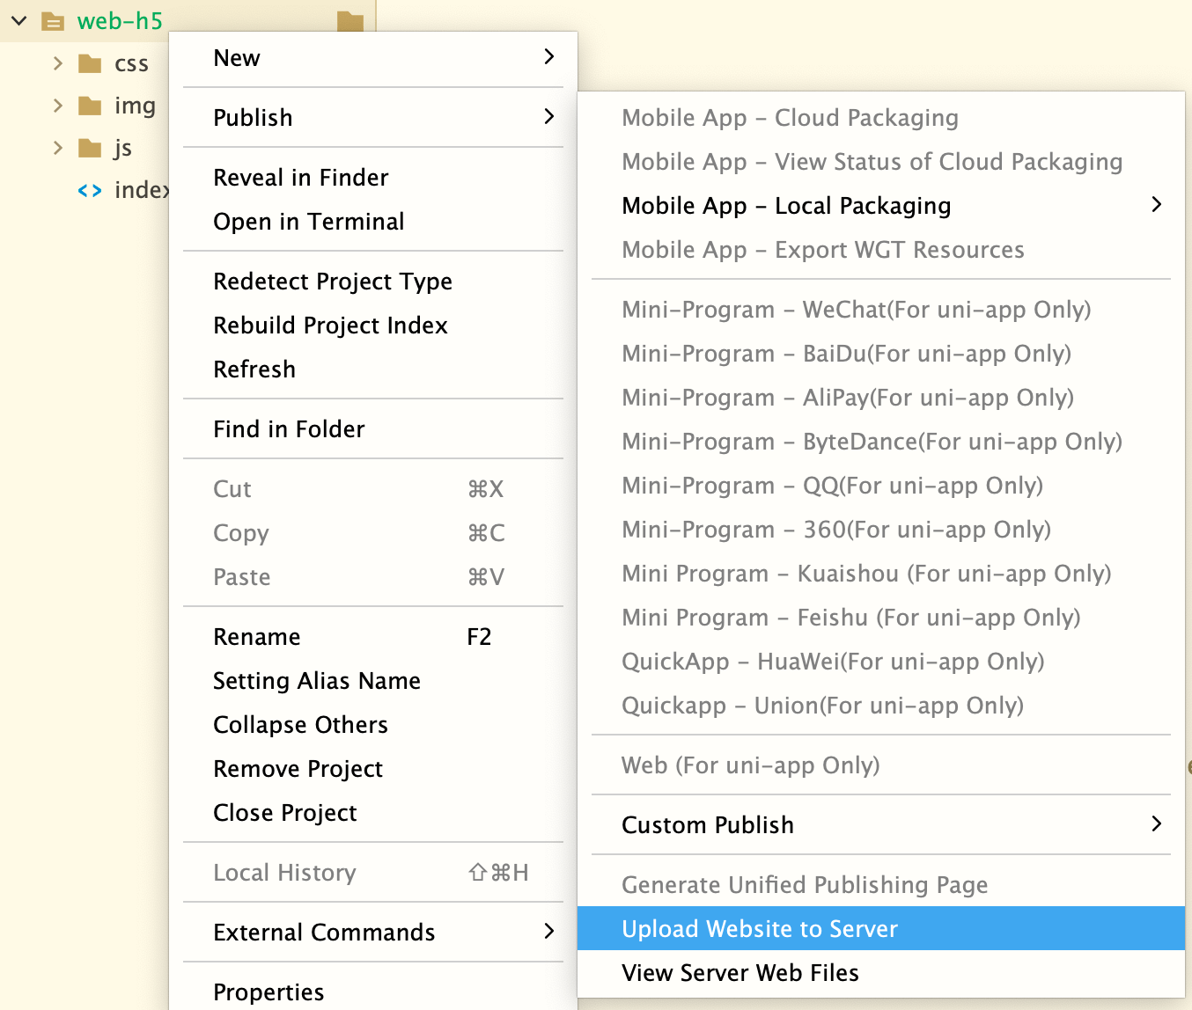
Task: Select Reveal in Finder
Action: click(373, 178)
